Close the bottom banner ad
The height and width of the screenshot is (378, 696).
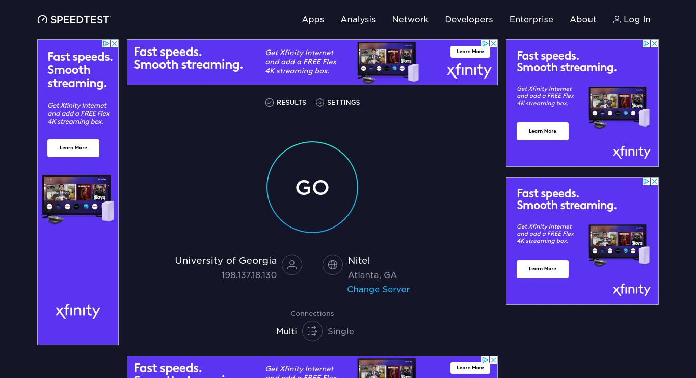click(494, 360)
